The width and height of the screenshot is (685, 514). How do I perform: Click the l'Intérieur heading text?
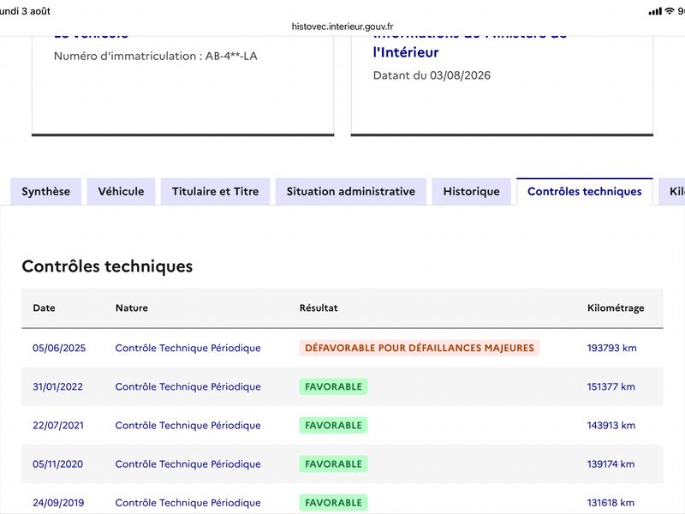point(405,52)
